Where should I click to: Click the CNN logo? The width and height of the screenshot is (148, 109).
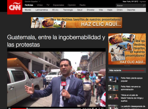click(15, 7)
